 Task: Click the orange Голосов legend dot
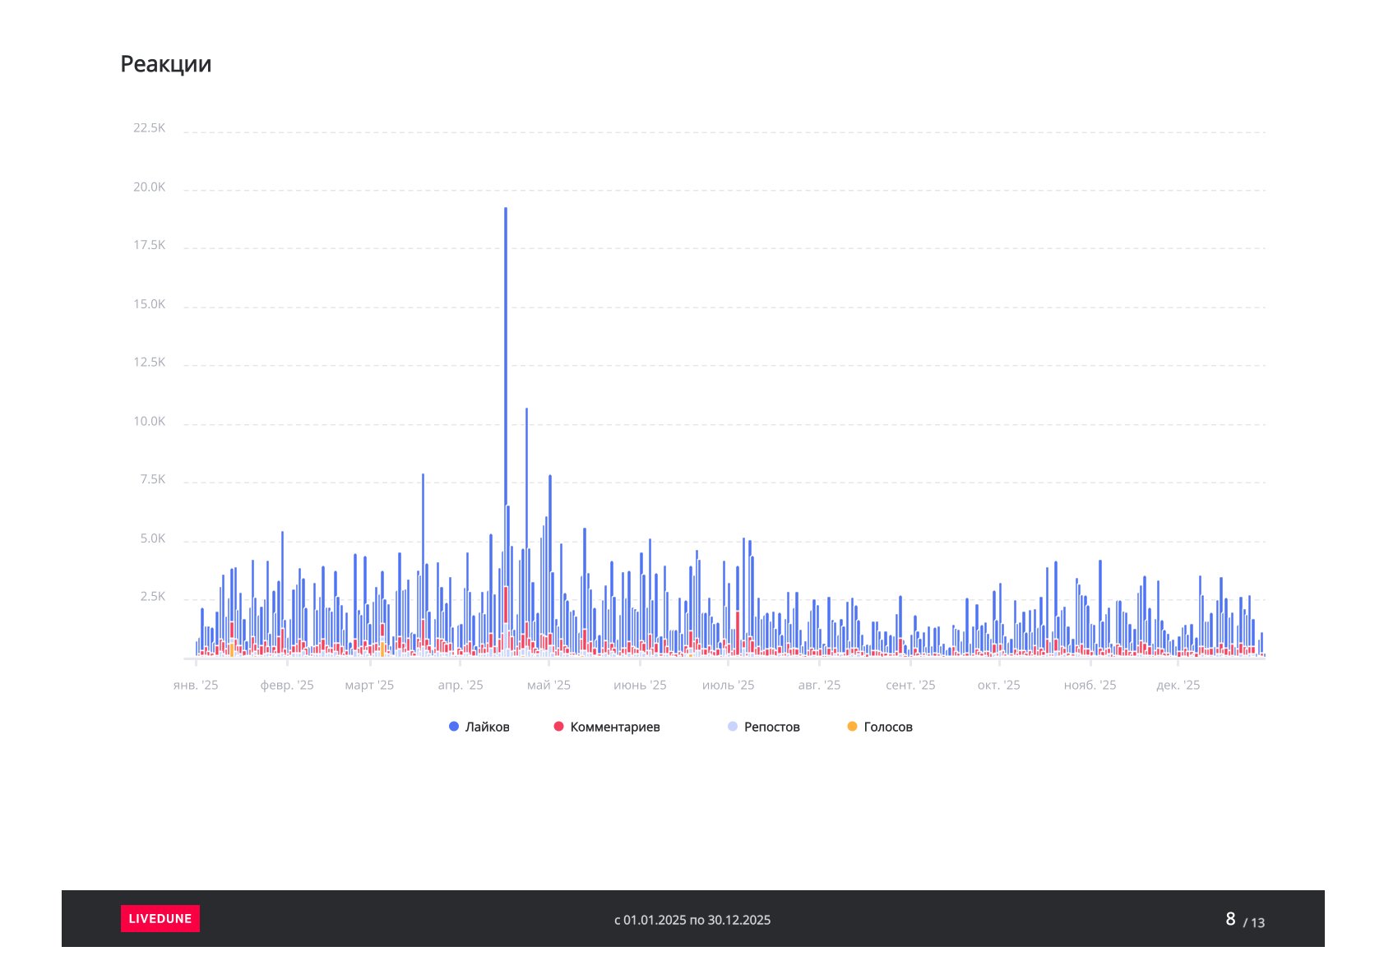point(852,727)
